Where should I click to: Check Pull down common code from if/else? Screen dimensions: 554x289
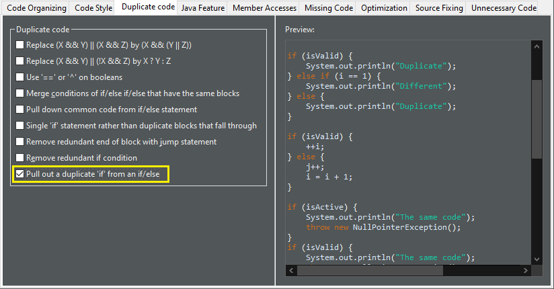[19, 109]
